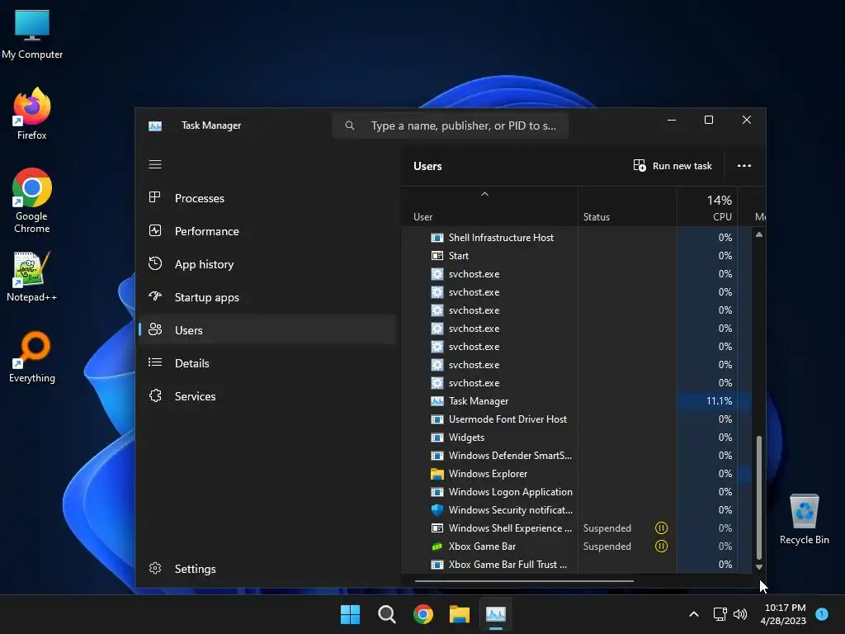Select Windows Security notification shield icon
This screenshot has width=845, height=634.
[437, 510]
